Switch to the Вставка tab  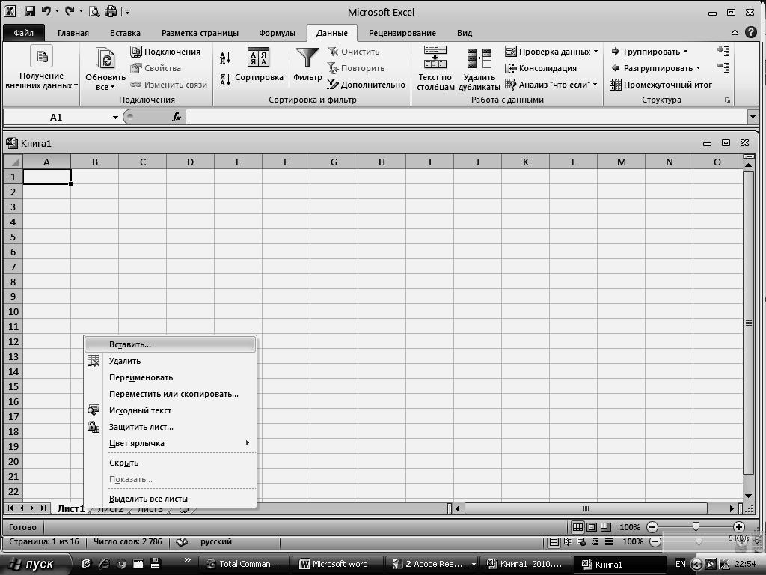[125, 33]
